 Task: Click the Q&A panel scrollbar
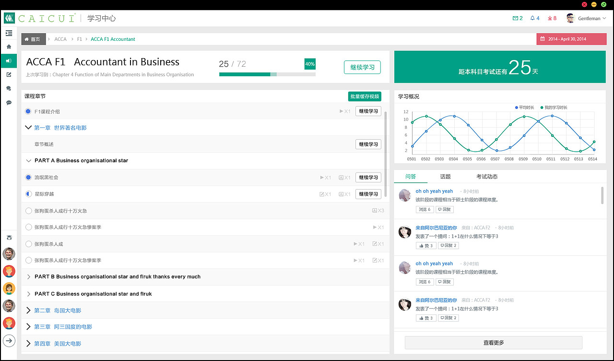click(602, 195)
